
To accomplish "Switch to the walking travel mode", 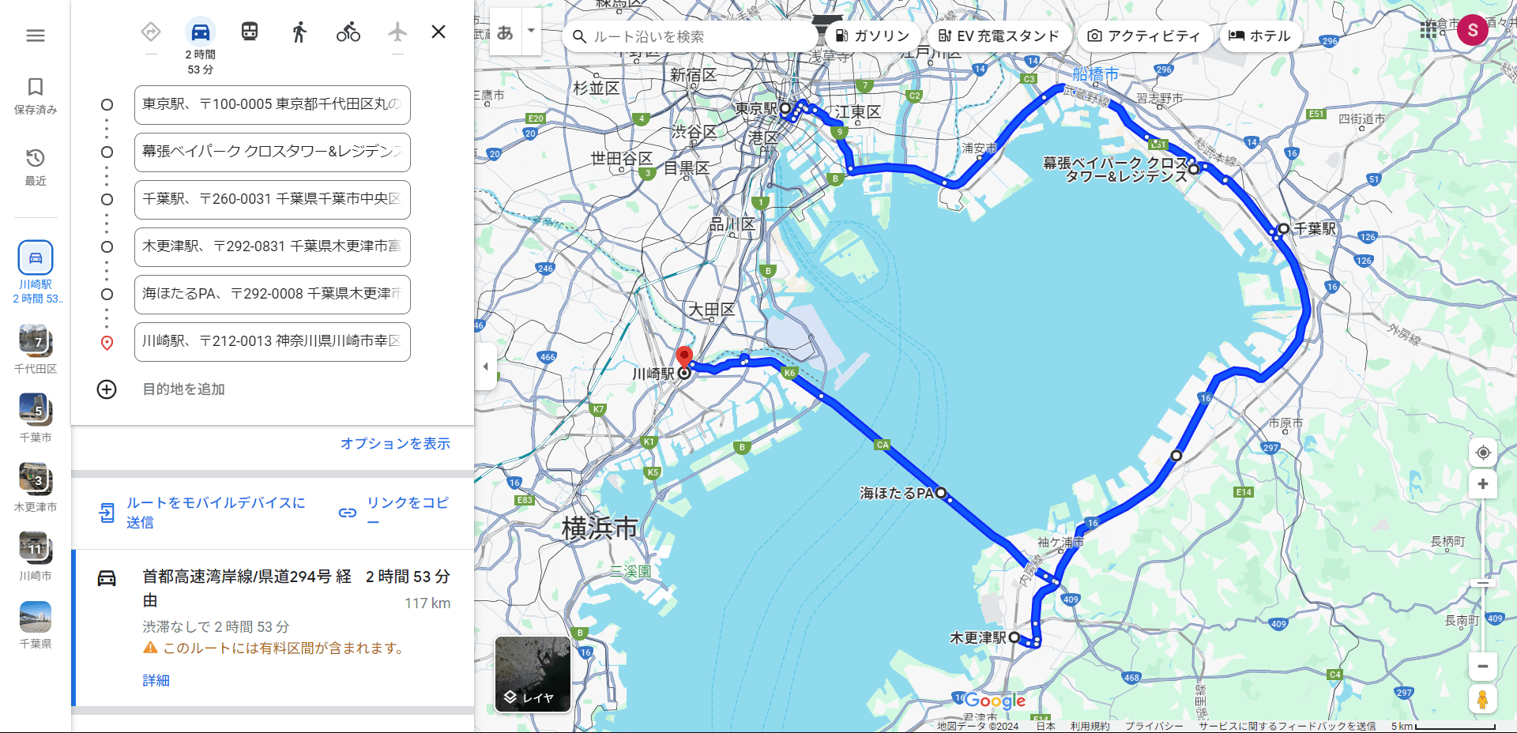I will [299, 32].
